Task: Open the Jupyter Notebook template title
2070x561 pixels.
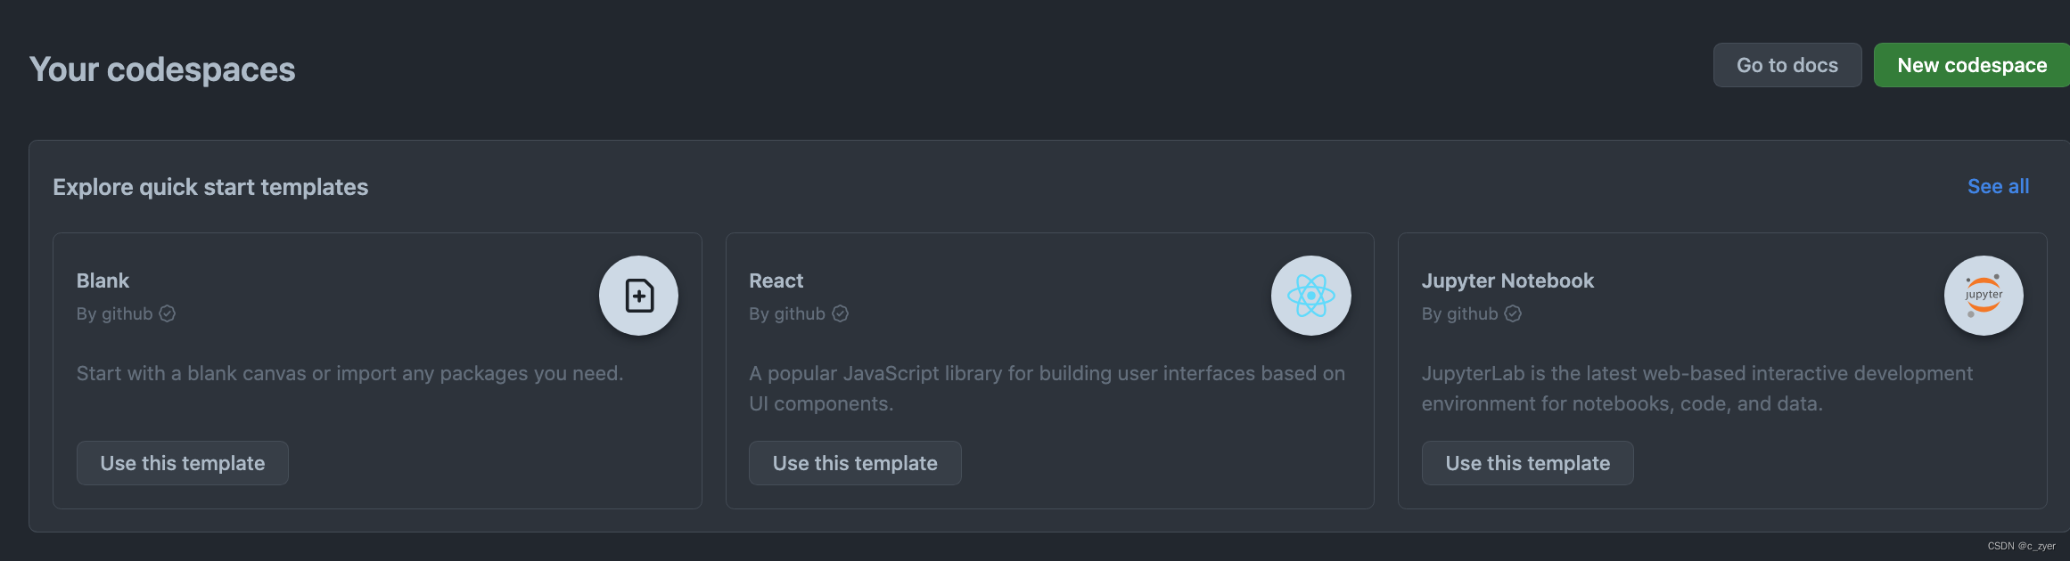Action: coord(1507,280)
